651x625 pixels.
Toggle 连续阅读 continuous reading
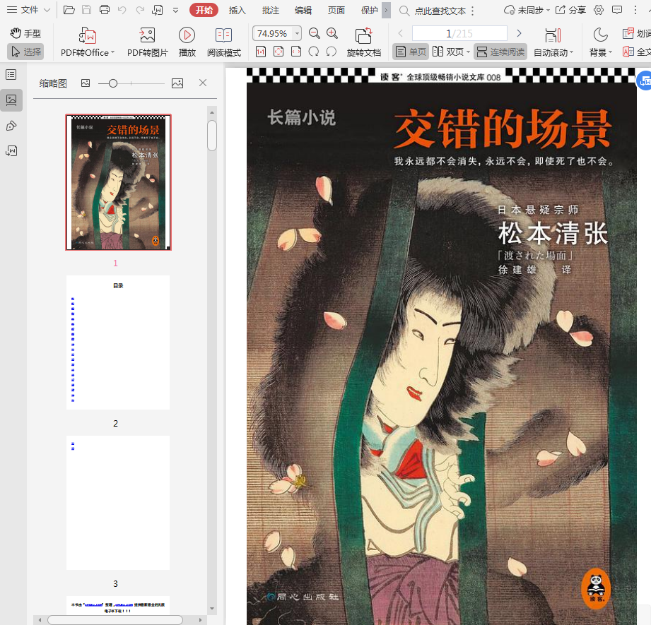pos(500,52)
